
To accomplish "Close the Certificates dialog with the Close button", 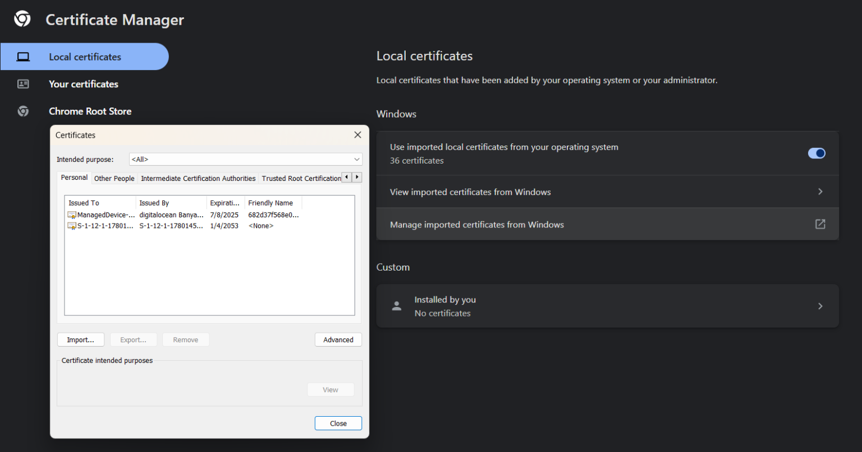I will pyautogui.click(x=338, y=423).
